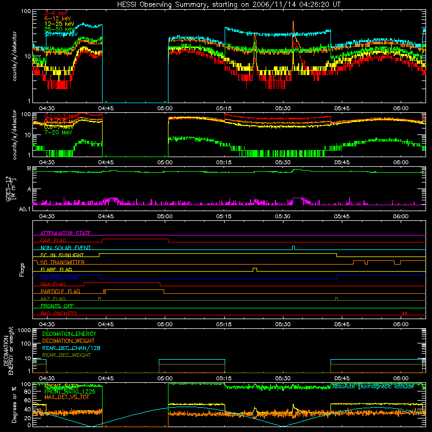Select the 3-6 keV legend label
This screenshot has height=432, width=432.
pos(56,13)
